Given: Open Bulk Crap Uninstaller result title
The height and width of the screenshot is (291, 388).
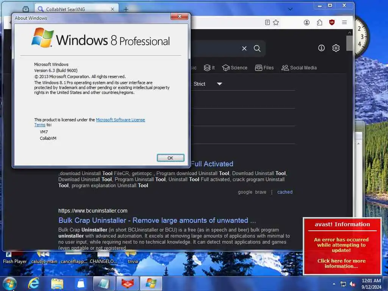Looking at the screenshot, I should (157, 220).
